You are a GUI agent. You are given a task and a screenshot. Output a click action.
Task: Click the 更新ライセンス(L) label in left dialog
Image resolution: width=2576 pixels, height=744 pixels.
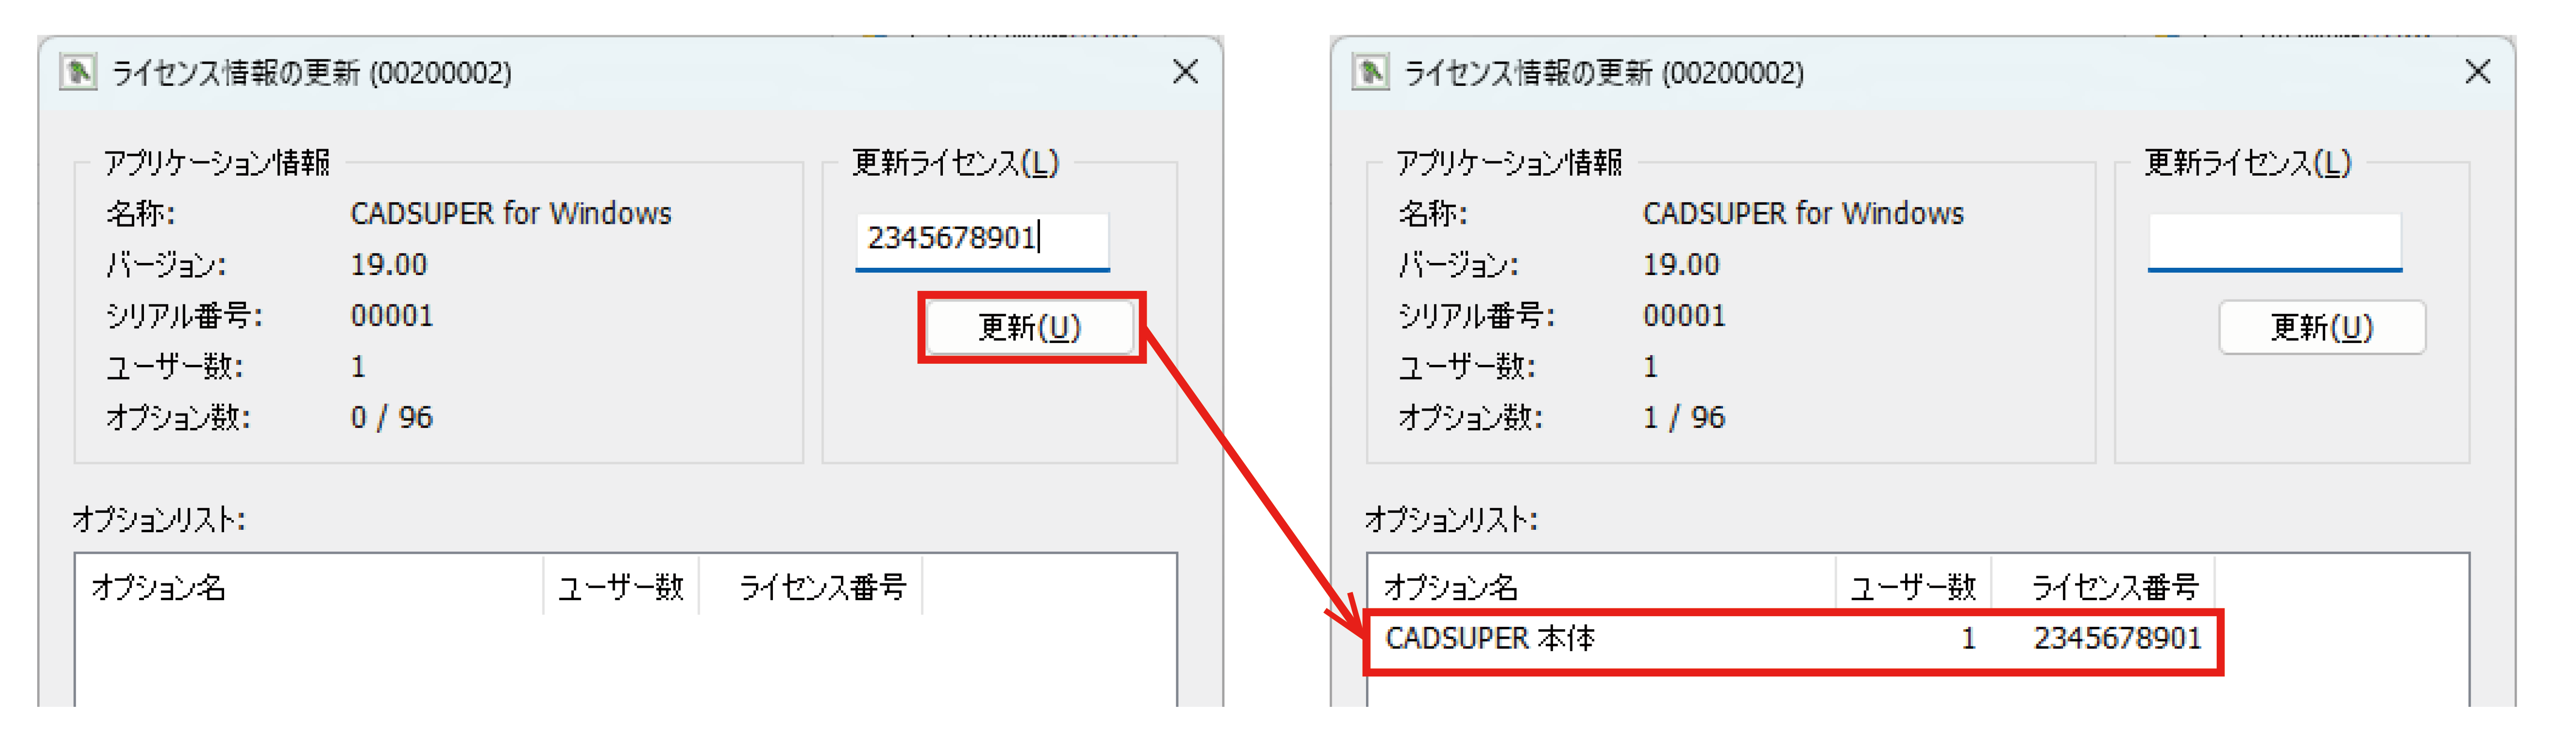coord(955,163)
